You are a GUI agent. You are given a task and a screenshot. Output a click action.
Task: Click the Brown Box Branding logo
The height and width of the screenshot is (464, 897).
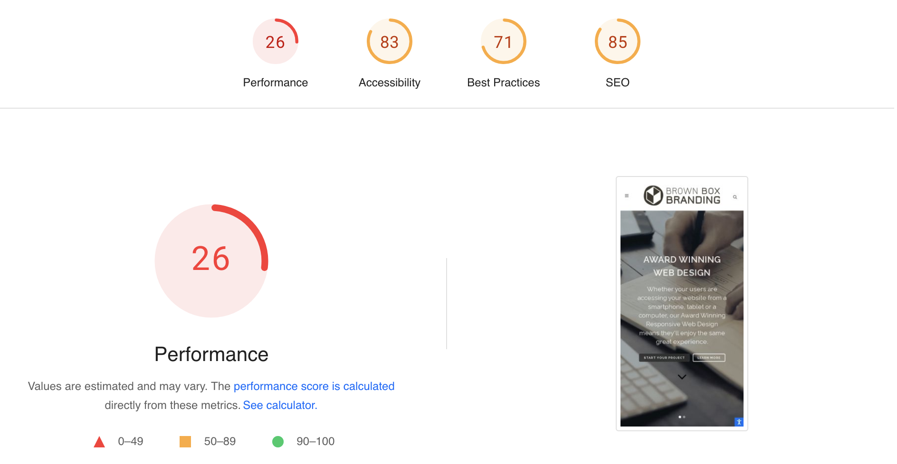(682, 195)
